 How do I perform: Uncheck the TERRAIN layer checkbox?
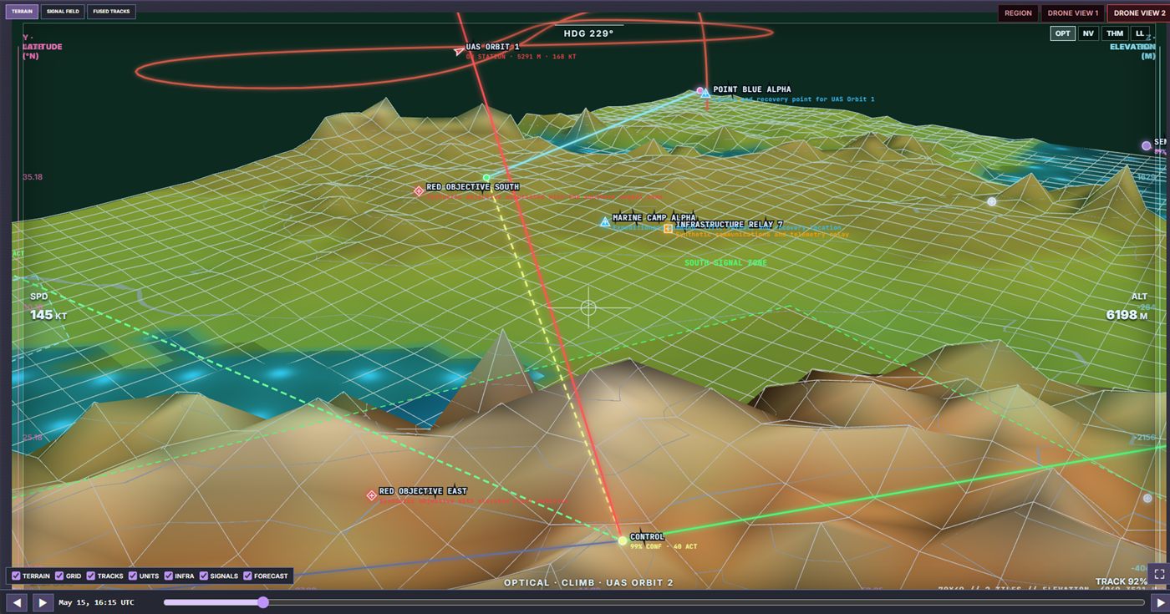click(16, 576)
